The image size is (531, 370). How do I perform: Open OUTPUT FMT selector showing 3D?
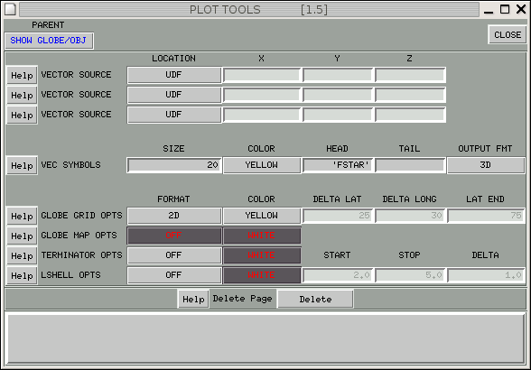tap(486, 165)
